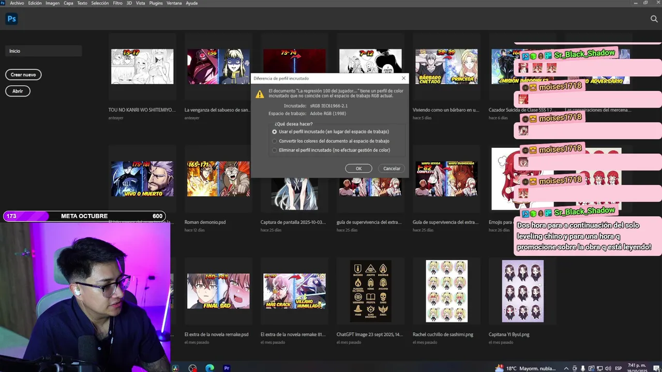Click 'Capitana Yi Byul.png' file name text
This screenshot has height=372, width=662.
509,334
